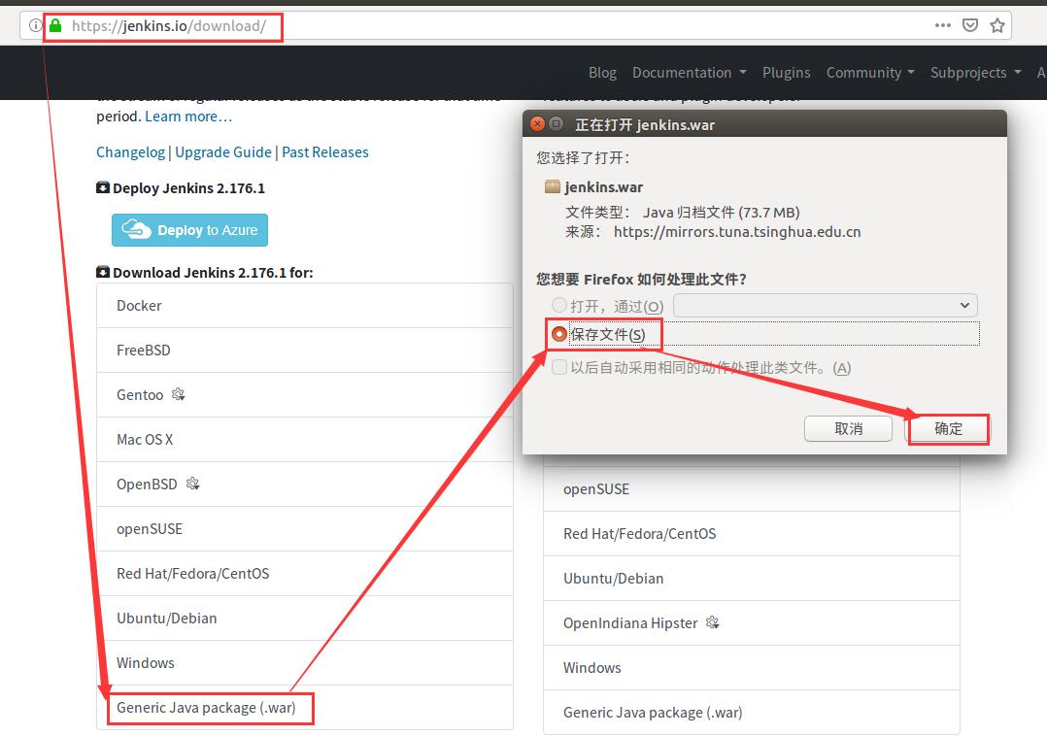
Task: Download Generic Java package (.war) from right list
Action: (751, 713)
